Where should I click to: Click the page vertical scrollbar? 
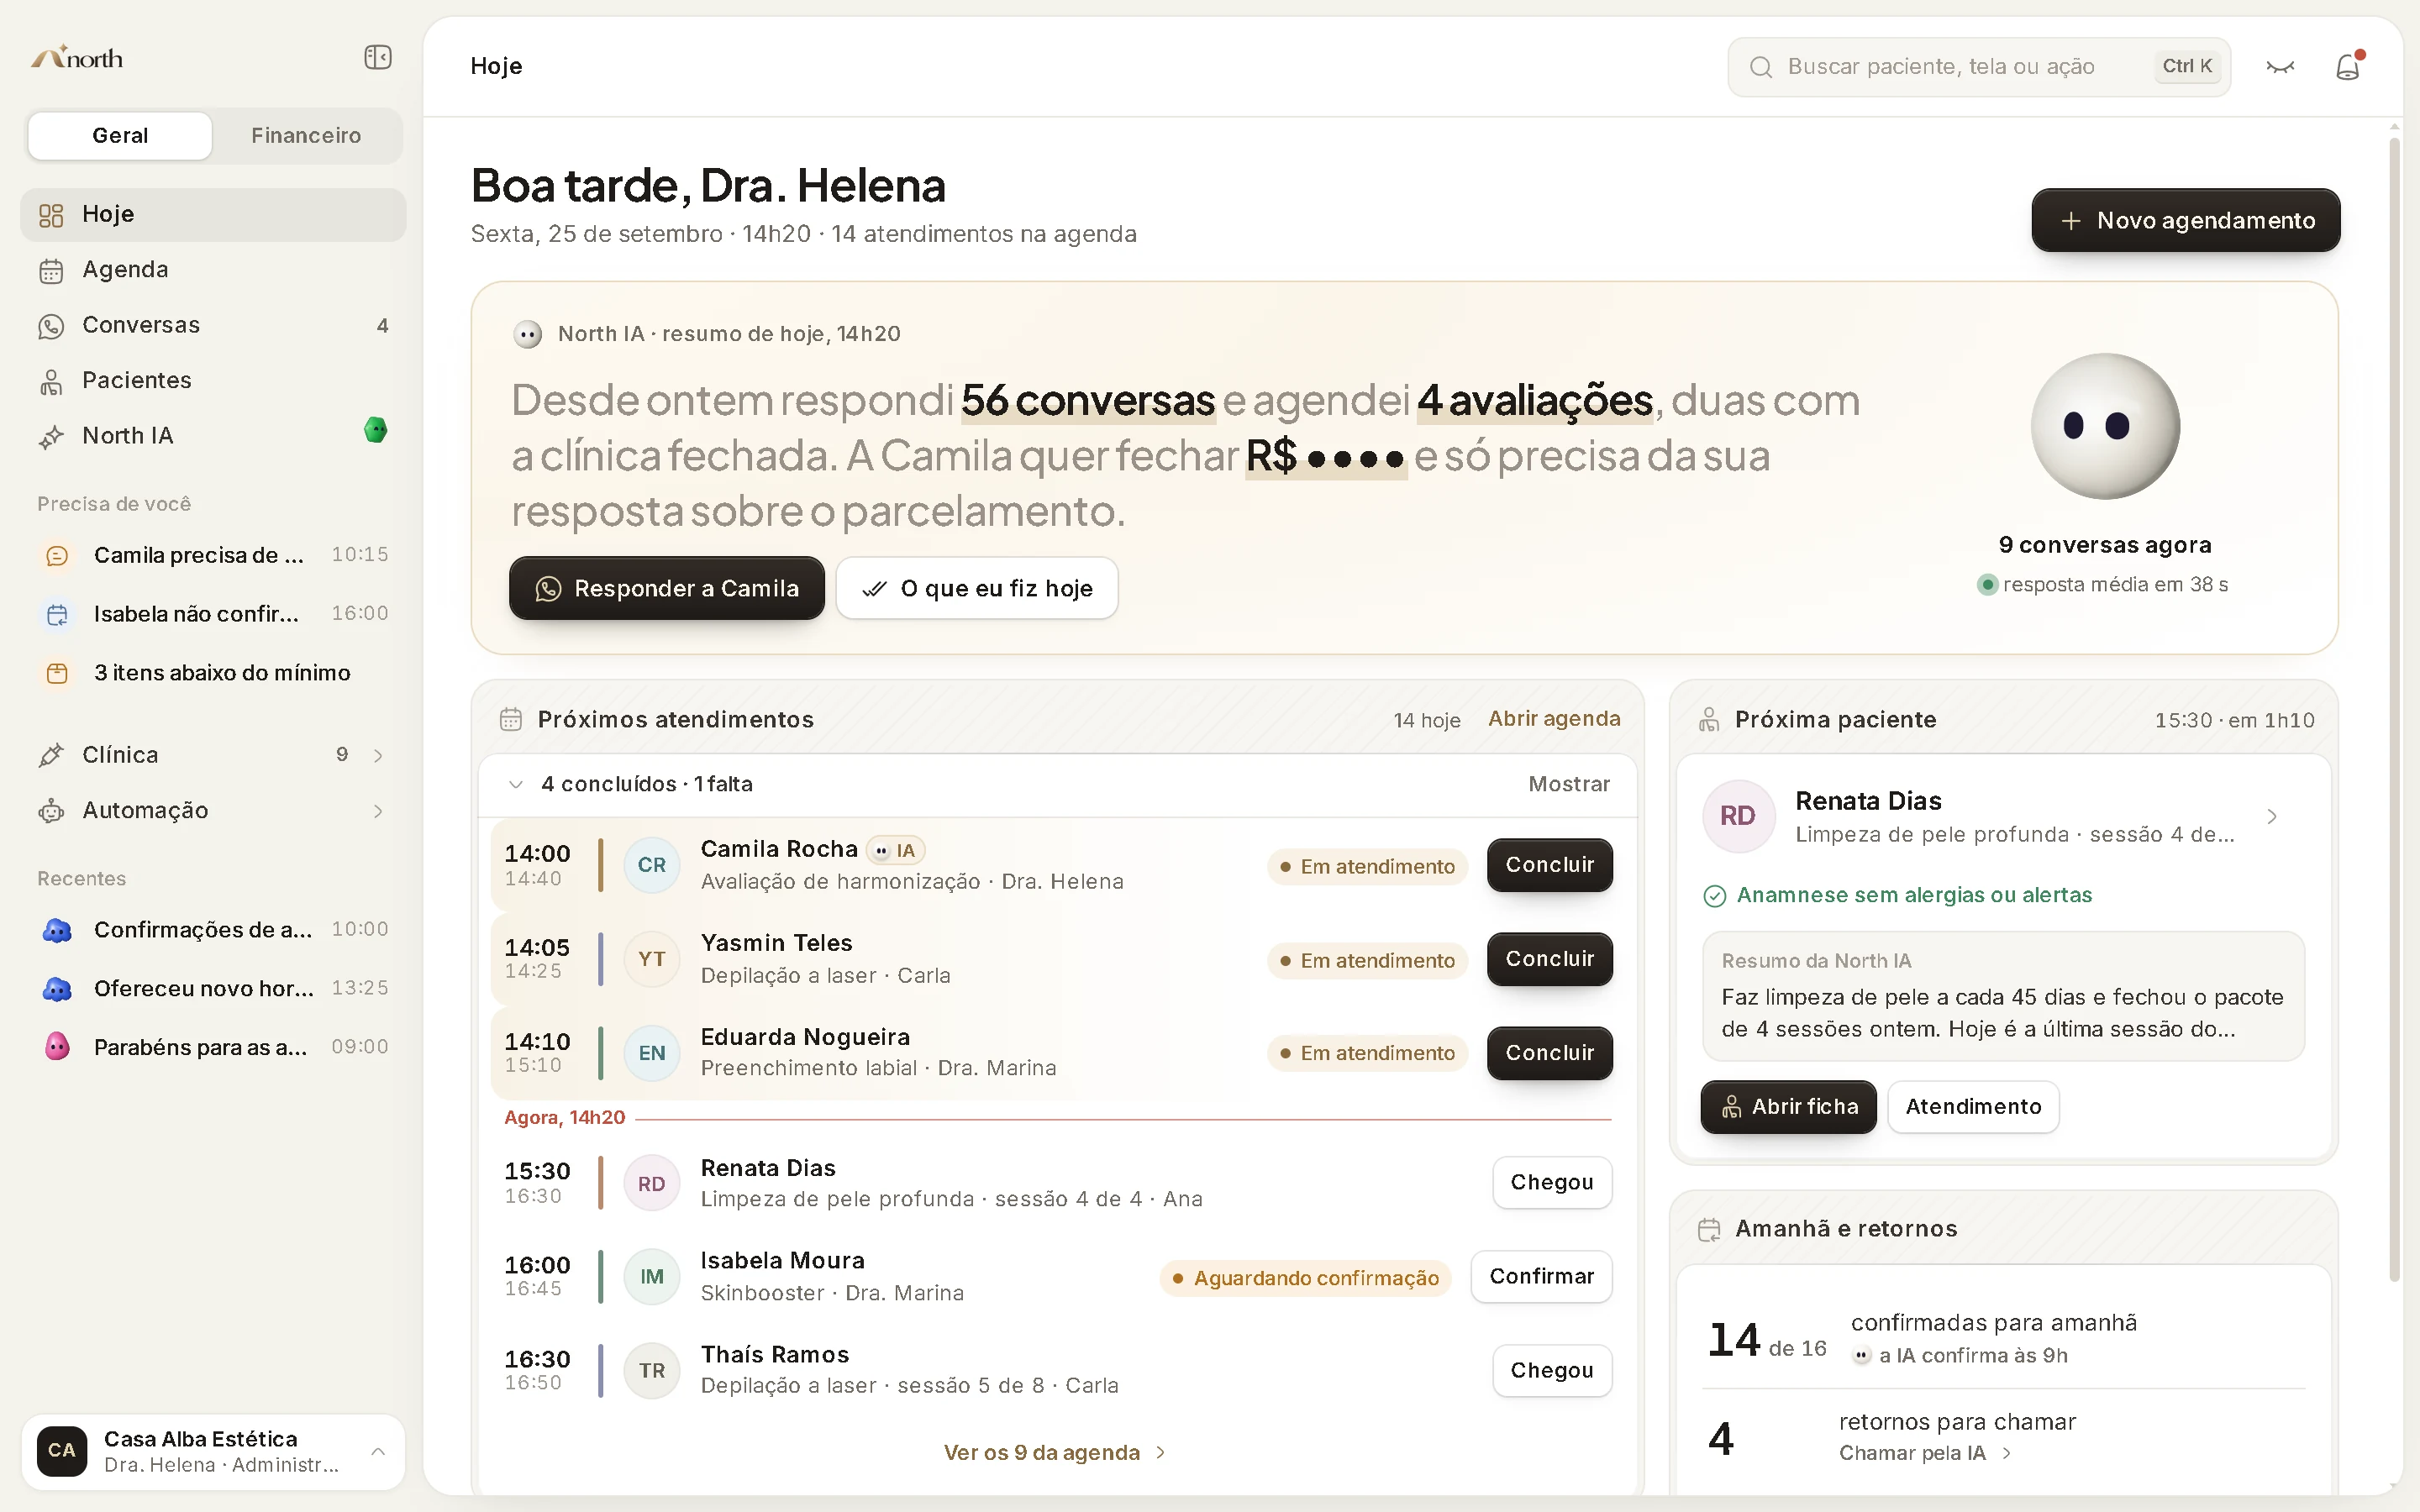click(x=2394, y=710)
